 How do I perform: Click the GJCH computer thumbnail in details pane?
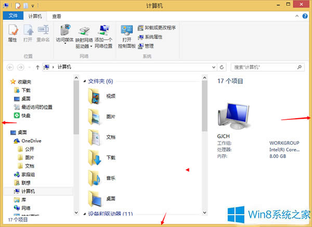pyautogui.click(x=234, y=116)
